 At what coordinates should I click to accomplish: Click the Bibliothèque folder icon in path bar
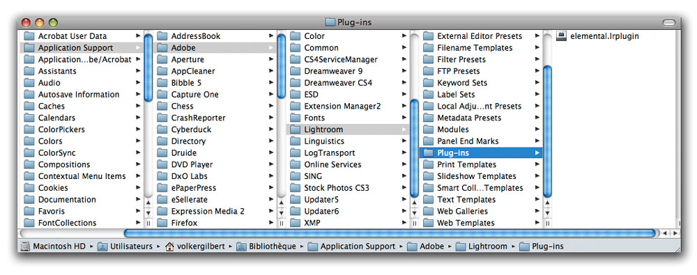coord(241,246)
